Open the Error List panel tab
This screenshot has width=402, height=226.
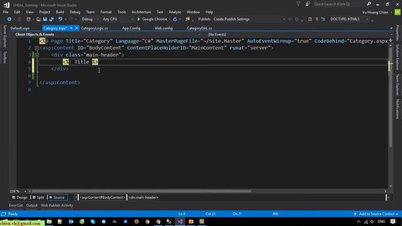click(x=16, y=205)
